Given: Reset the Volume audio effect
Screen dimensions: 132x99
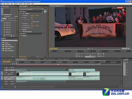Looking at the screenshot, I should [43, 36].
